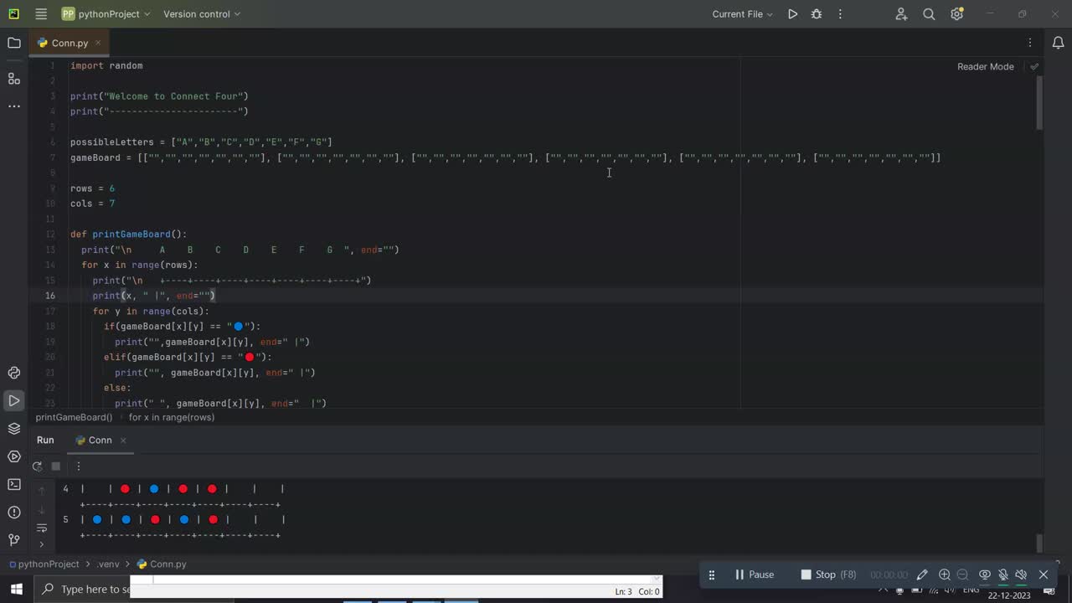1072x603 pixels.
Task: Rerun Conn in Run panel
Action: click(37, 466)
